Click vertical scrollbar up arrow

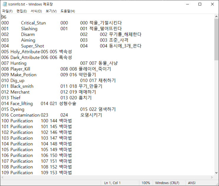[216, 17]
